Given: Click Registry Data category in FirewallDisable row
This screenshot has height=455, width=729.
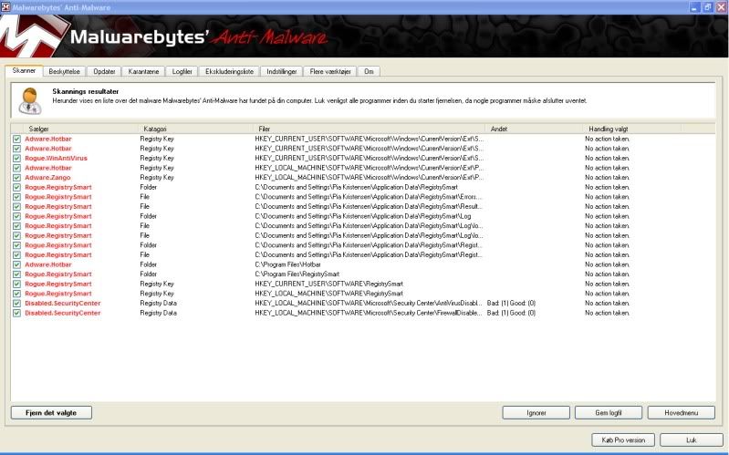Looking at the screenshot, I should point(158,313).
